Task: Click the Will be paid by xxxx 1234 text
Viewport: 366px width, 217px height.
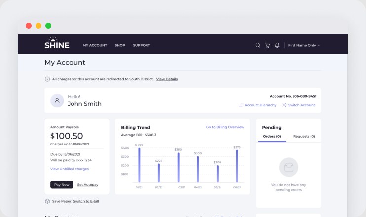Action: point(71,160)
